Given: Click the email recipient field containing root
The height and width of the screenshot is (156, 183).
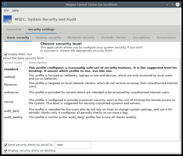Looking at the screenshot, I should click(73, 145).
